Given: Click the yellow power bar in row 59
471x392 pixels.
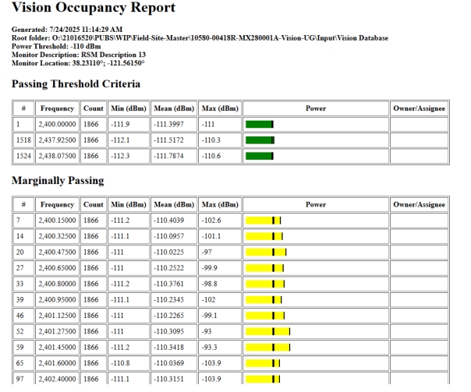Looking at the screenshot, I should (x=268, y=347).
